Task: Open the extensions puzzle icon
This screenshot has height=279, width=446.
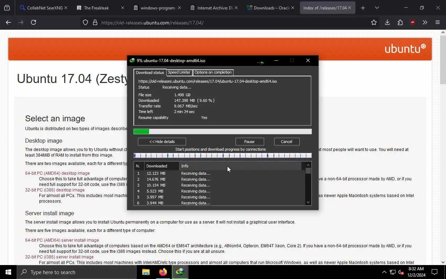Action: coord(400,22)
